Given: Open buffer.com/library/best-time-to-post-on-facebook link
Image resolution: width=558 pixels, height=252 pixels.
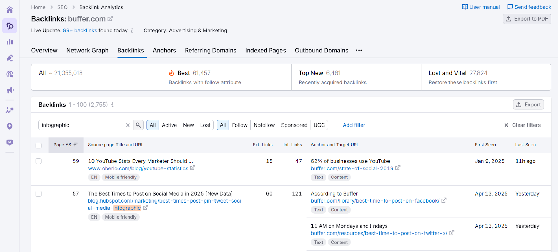Looking at the screenshot, I should point(375,201).
